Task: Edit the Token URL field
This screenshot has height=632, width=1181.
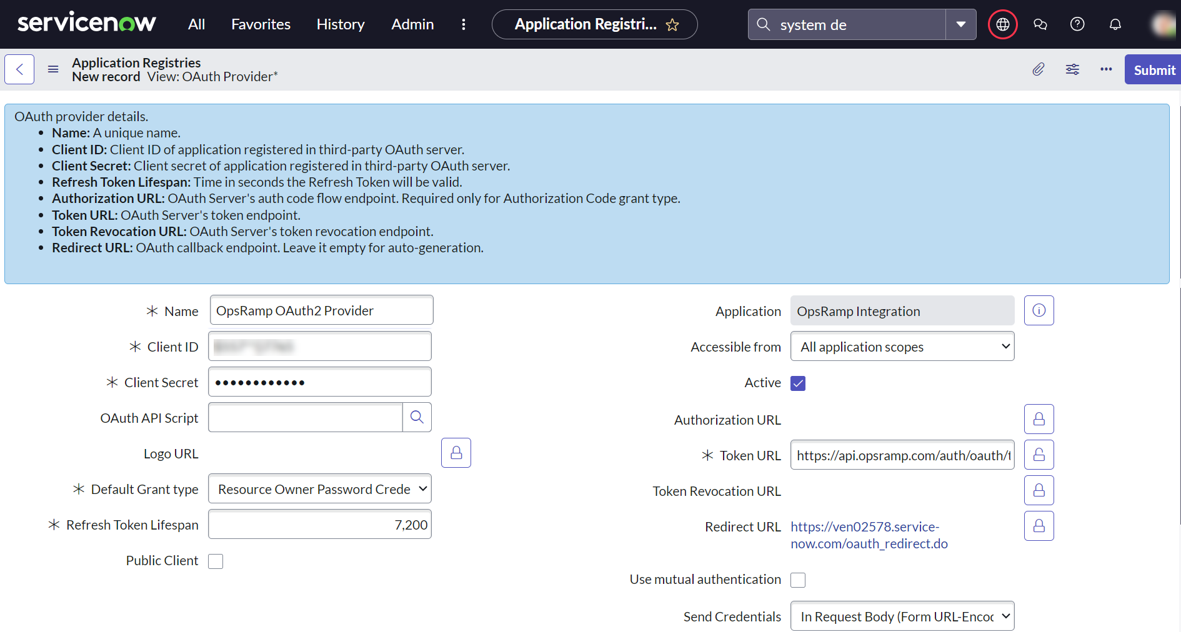Action: click(902, 455)
